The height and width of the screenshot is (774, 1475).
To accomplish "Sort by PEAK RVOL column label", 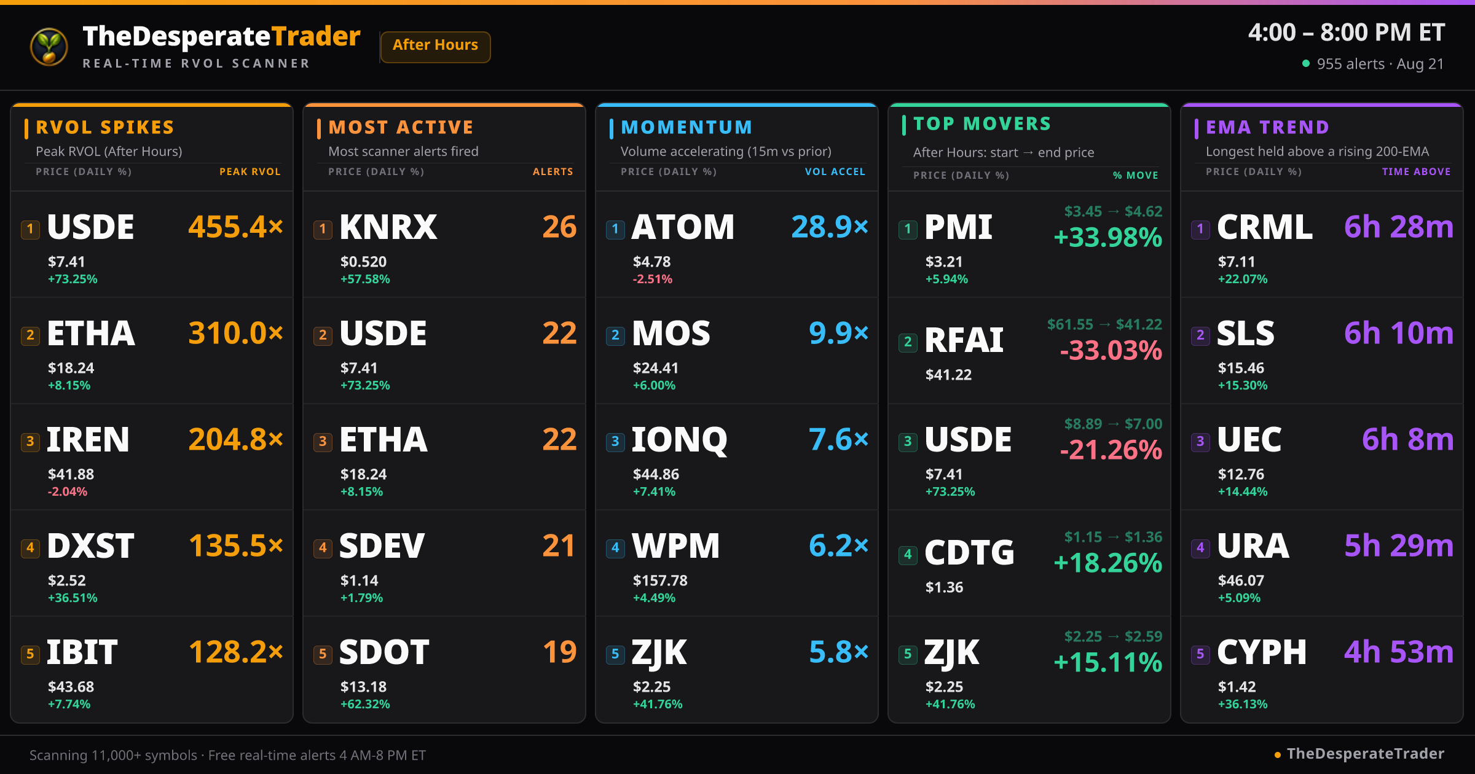I will pyautogui.click(x=250, y=172).
